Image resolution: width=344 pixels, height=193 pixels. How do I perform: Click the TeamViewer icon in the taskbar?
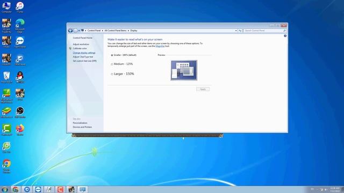click(38, 189)
